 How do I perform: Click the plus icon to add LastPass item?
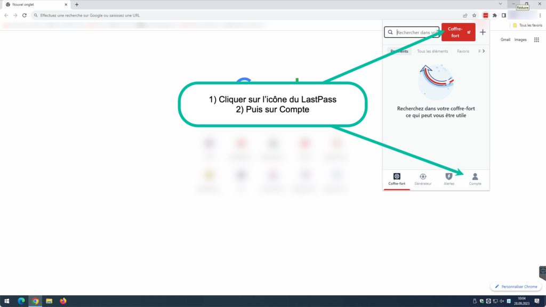pos(483,32)
